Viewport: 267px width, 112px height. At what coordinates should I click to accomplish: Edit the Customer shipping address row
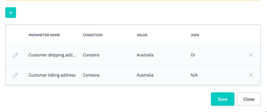15,55
